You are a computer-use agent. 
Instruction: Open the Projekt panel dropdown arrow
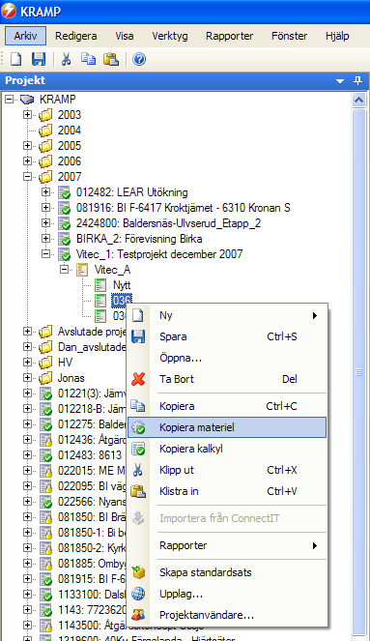pyautogui.click(x=340, y=81)
